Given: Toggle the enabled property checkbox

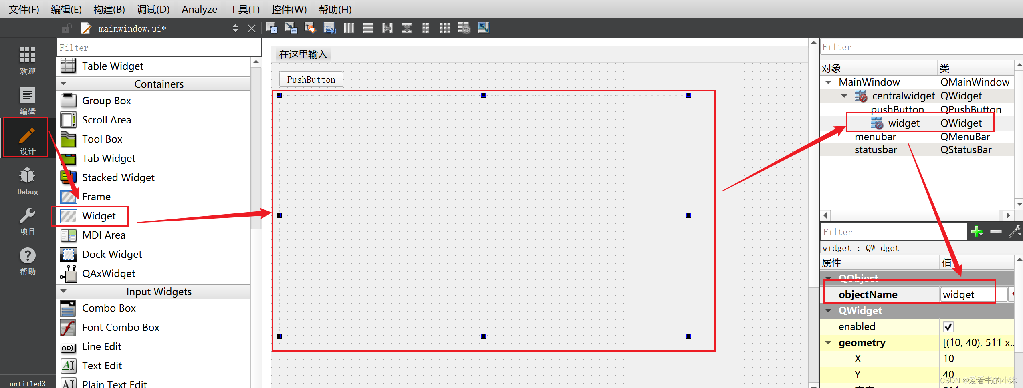Looking at the screenshot, I should click(x=948, y=327).
